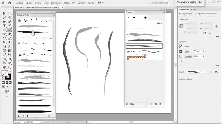Load next brush library in Artístico_Tinta
The height and width of the screenshot is (124, 222).
(28, 116)
